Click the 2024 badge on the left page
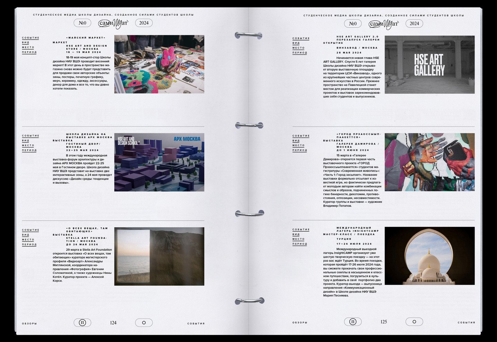Image resolution: width=497 pixels, height=342 pixels. point(144,23)
